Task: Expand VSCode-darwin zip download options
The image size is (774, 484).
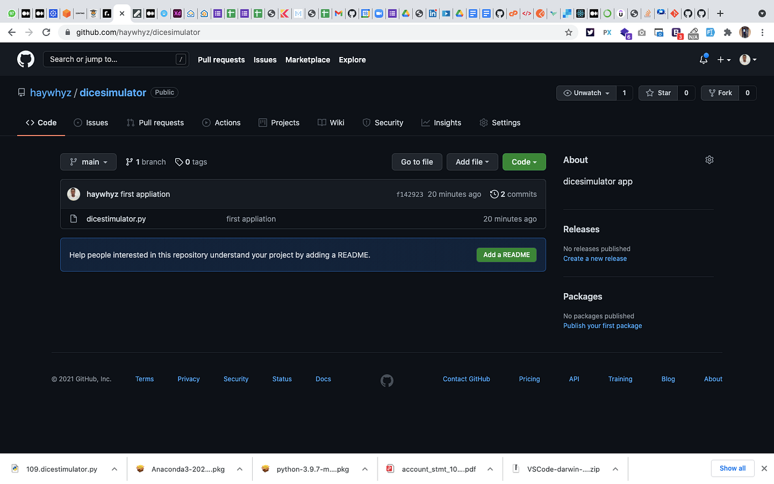Action: click(x=615, y=469)
